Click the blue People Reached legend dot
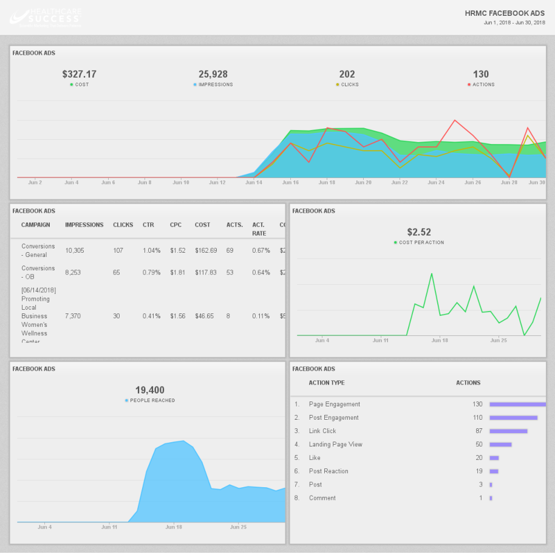 coord(126,400)
